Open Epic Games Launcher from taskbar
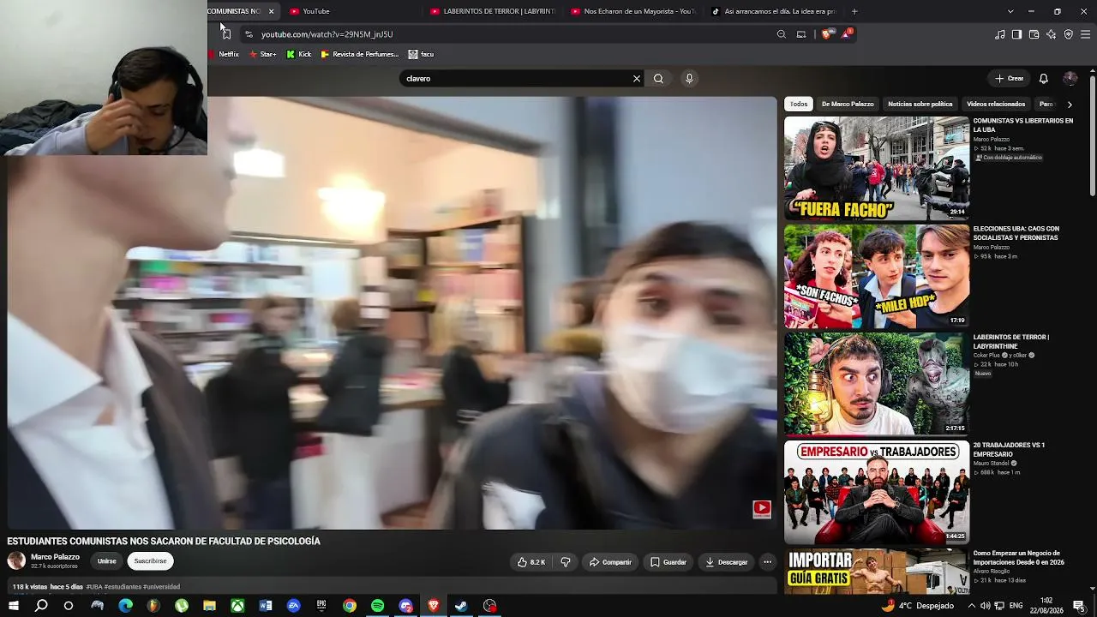 (321, 606)
